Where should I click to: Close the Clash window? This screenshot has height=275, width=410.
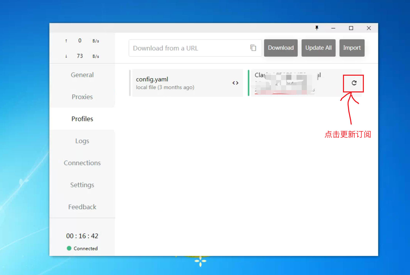coord(369,28)
